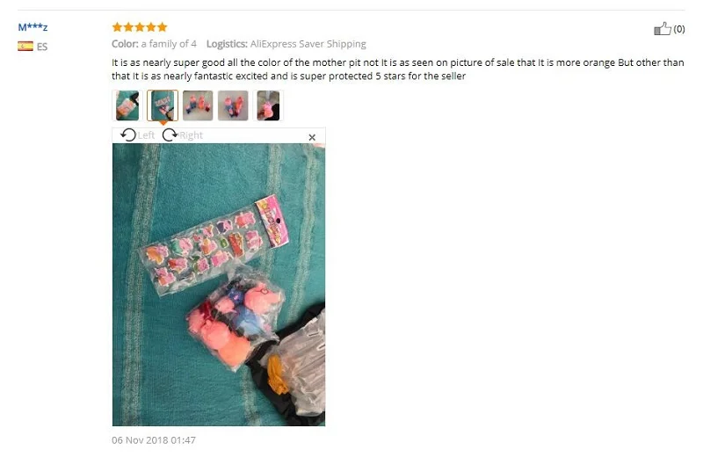This screenshot has height=457, width=703.
Task: Click the reviewer name M***z
Action: tap(33, 27)
